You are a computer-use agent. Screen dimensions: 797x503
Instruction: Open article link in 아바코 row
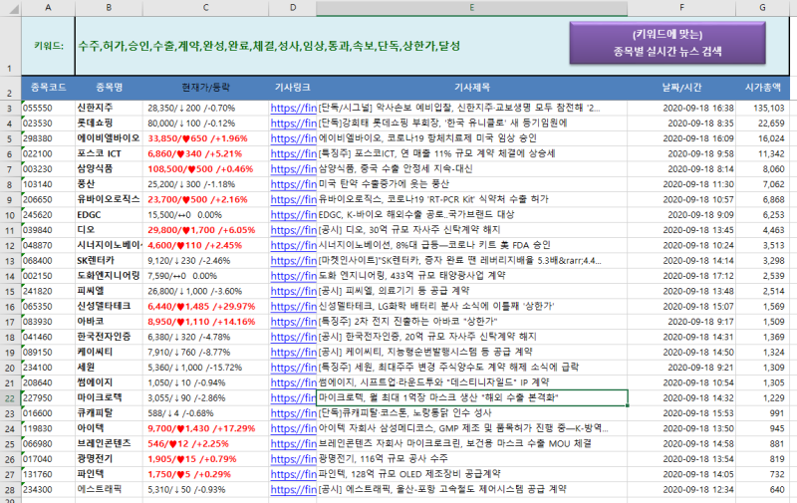click(293, 322)
